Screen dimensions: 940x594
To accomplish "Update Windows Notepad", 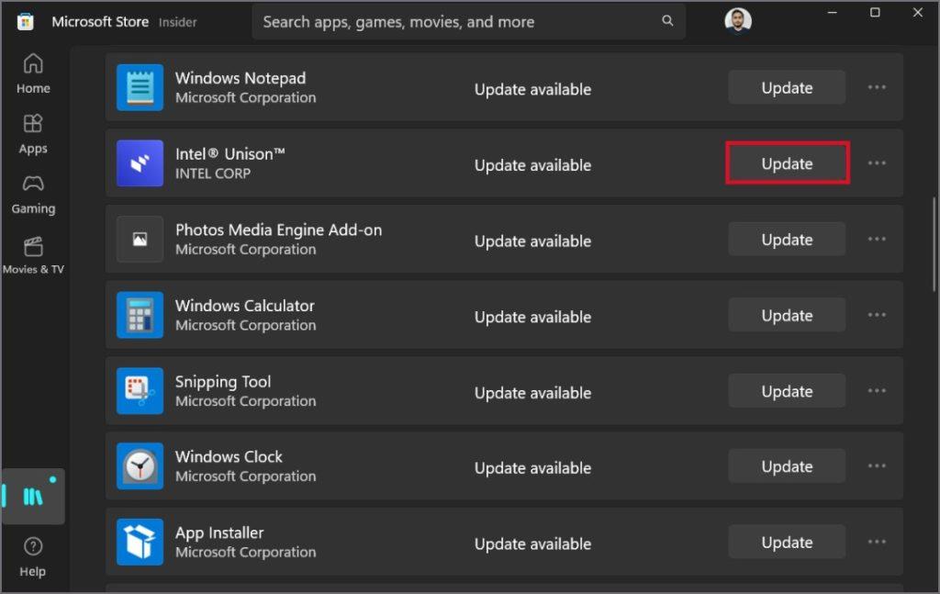I will (787, 87).
